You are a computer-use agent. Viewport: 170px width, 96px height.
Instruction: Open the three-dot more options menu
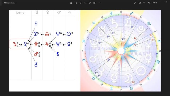coord(99,3)
